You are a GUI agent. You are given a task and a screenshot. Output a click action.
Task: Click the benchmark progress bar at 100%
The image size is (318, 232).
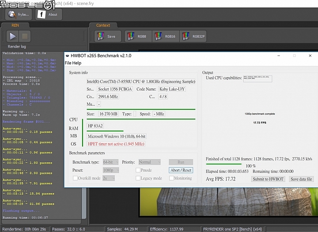pyautogui.click(x=223, y=164)
